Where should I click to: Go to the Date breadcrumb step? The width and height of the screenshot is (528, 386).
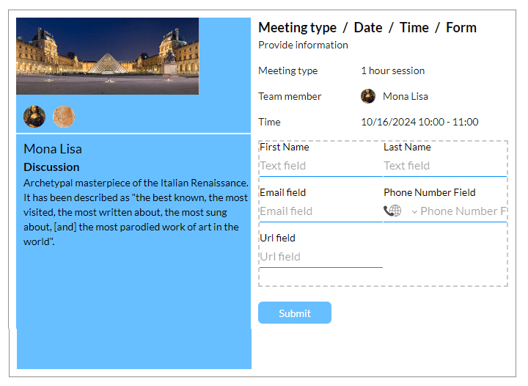tap(368, 28)
